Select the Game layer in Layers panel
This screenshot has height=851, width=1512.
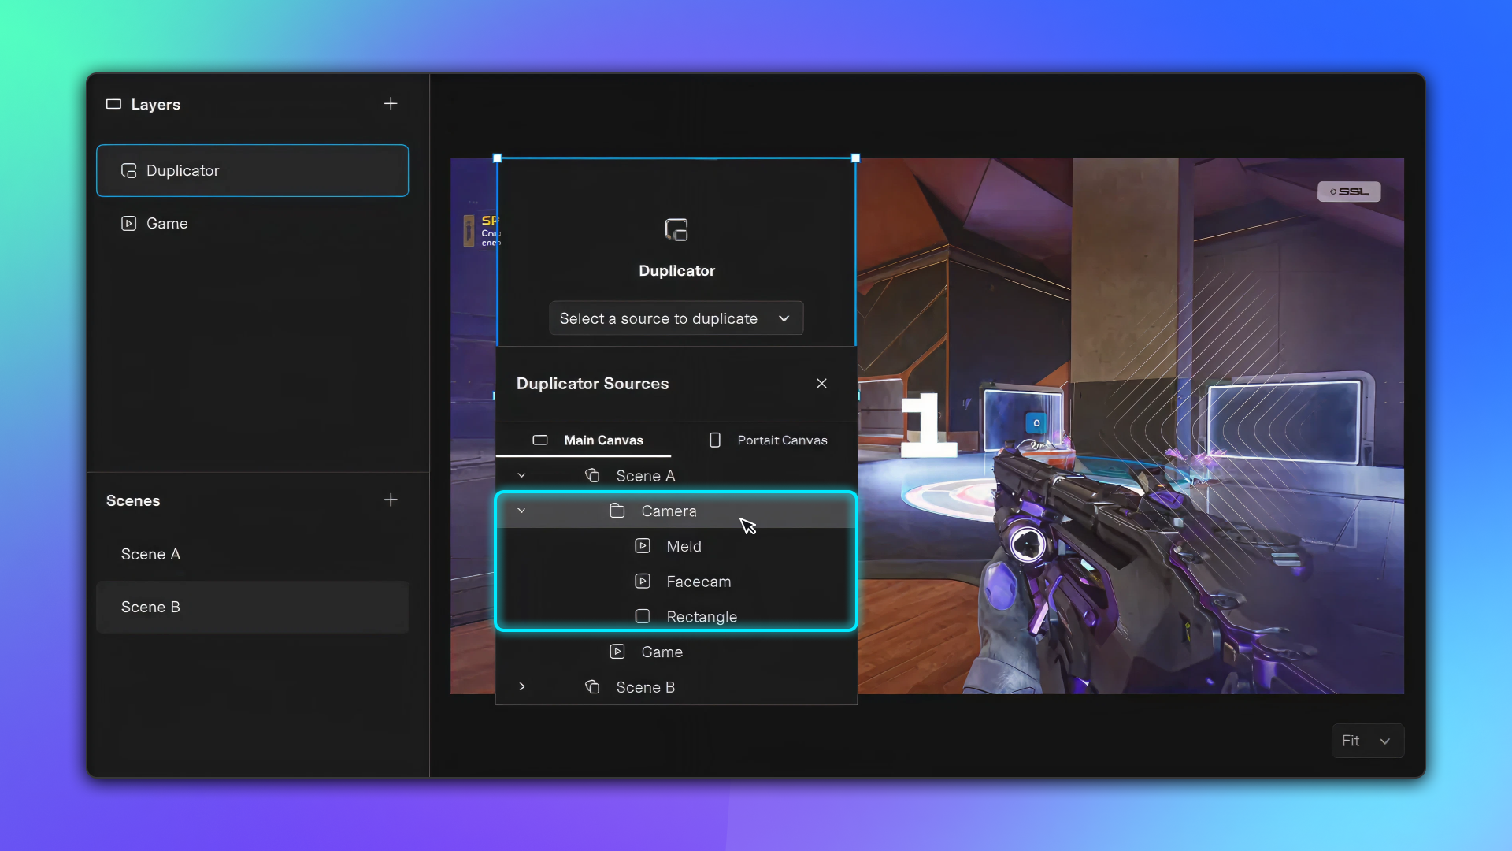click(x=167, y=224)
